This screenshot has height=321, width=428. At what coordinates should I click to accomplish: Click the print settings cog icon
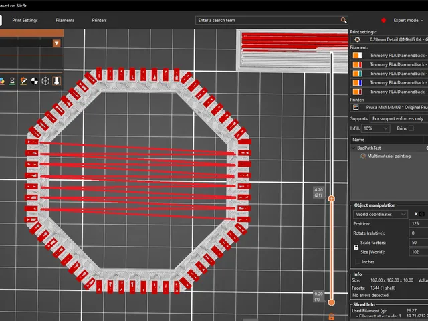(357, 39)
